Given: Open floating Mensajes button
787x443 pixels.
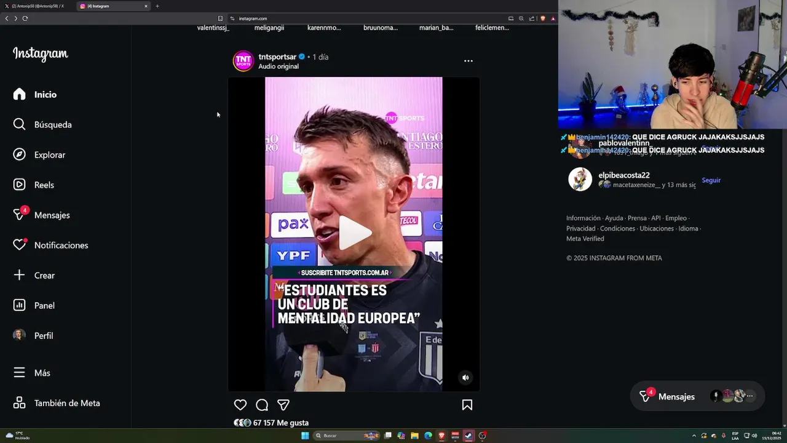Looking at the screenshot, I should pos(697,397).
